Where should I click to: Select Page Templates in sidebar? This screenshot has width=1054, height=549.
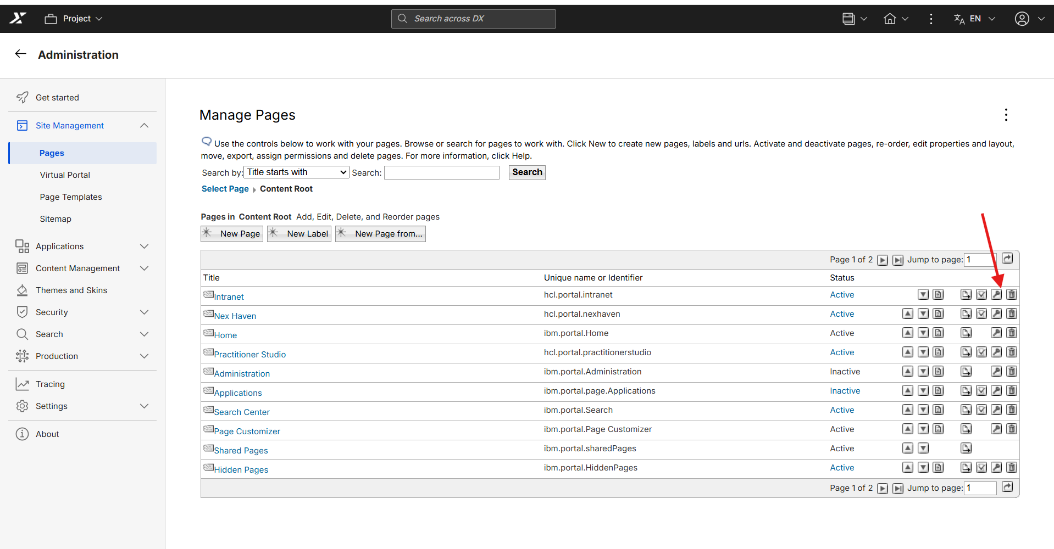71,197
